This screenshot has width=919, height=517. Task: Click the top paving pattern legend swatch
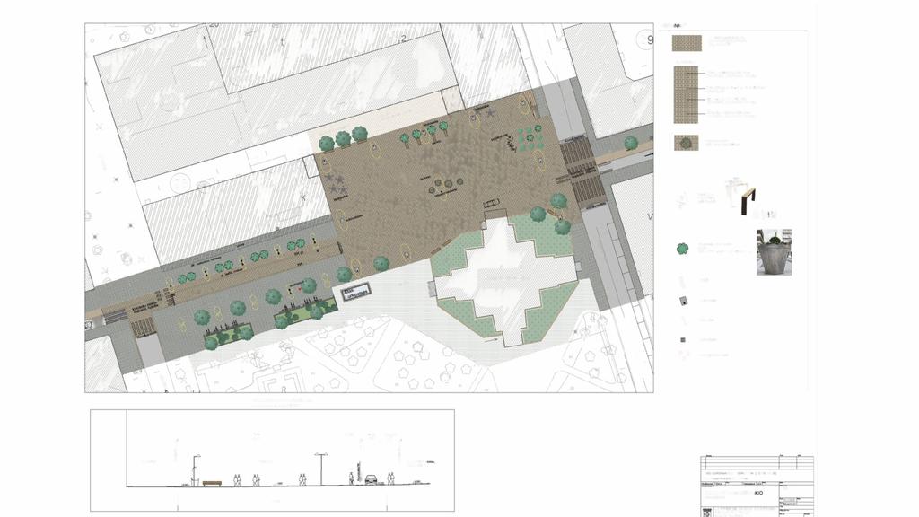[687, 44]
